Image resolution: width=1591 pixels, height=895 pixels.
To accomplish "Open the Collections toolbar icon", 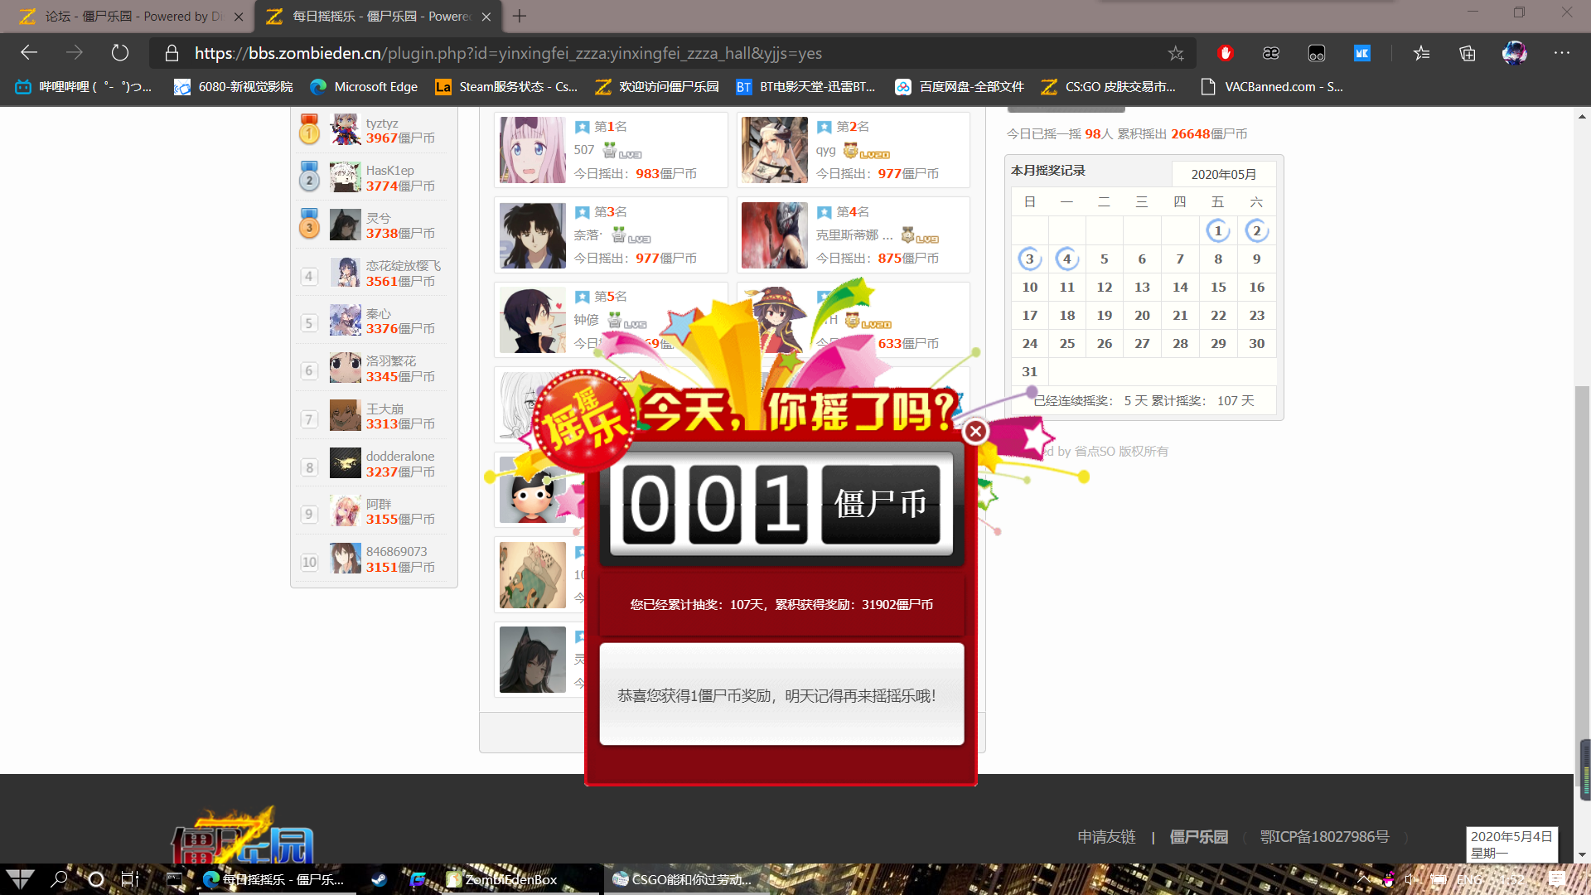I will [1468, 53].
